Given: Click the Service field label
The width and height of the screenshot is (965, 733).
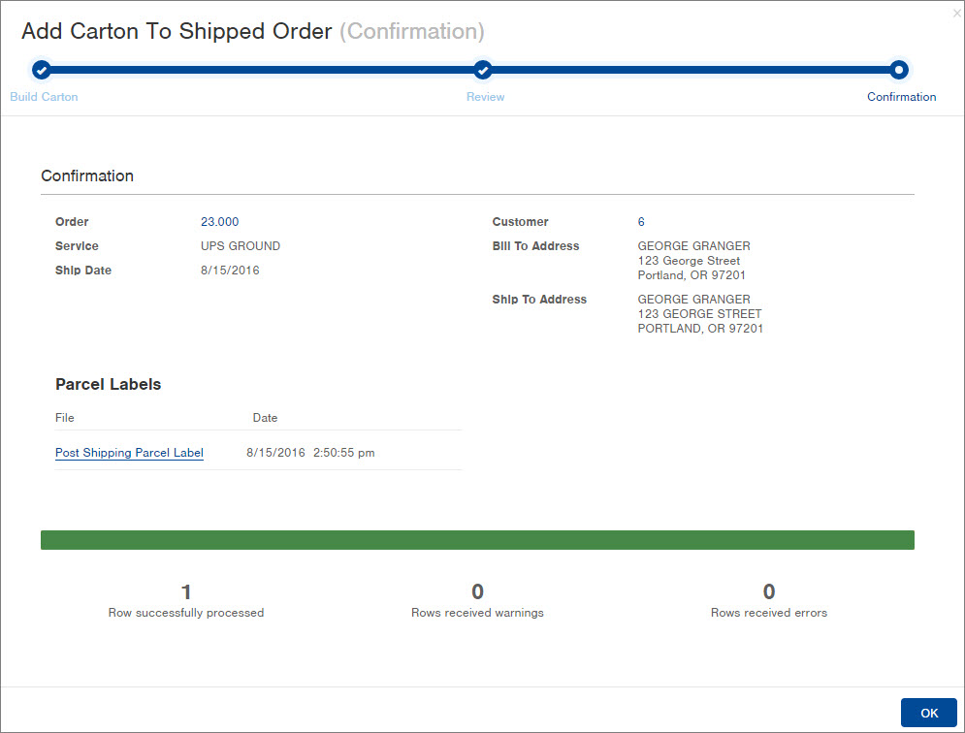Looking at the screenshot, I should [x=77, y=246].
